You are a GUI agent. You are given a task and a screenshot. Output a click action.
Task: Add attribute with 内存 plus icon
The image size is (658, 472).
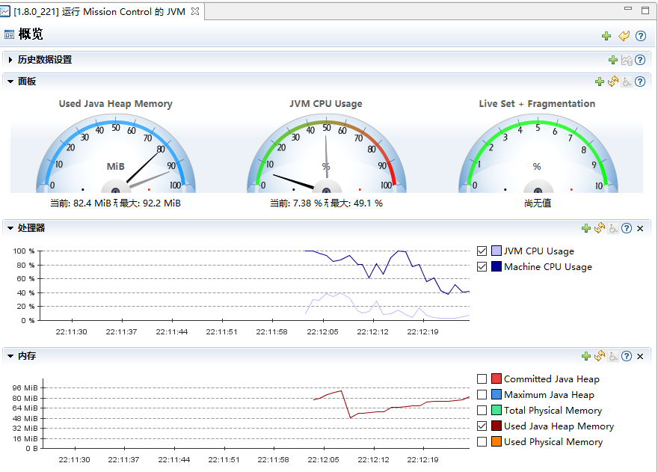click(585, 356)
